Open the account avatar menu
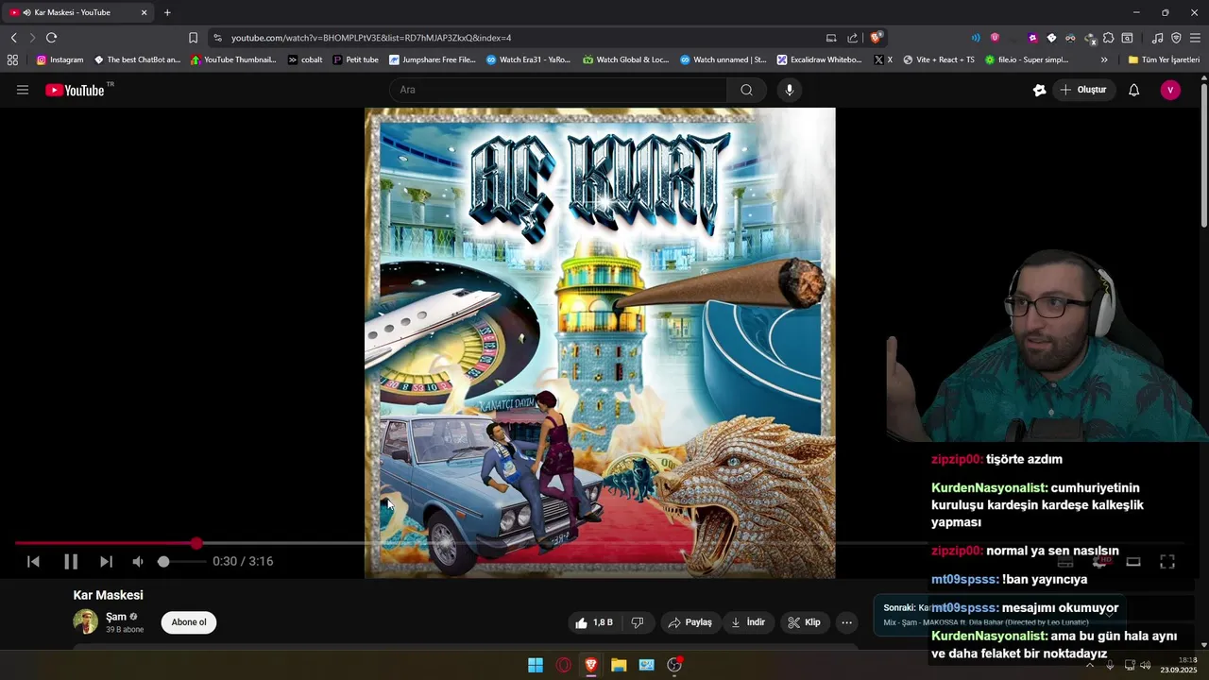Image resolution: width=1209 pixels, height=680 pixels. click(x=1170, y=90)
